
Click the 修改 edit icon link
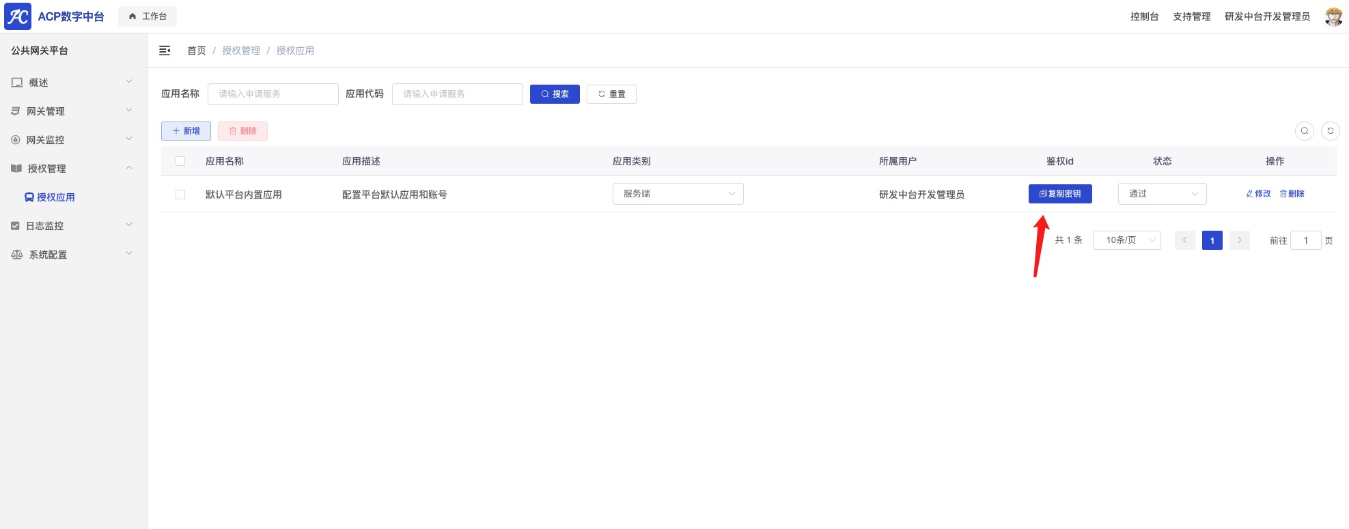(1258, 194)
